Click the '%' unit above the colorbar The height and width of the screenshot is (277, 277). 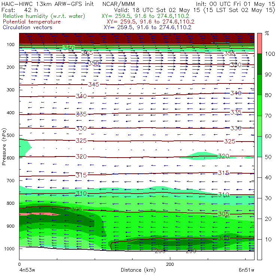tap(267, 33)
